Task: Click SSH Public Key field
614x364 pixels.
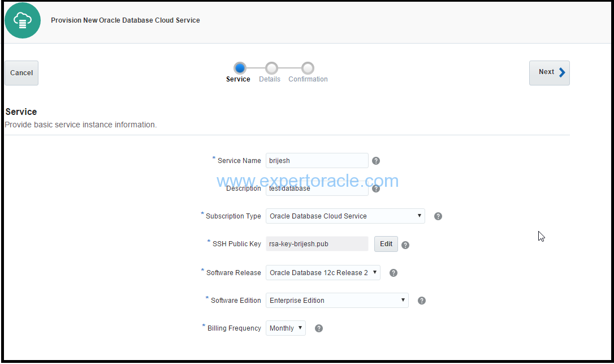Action: [317, 244]
